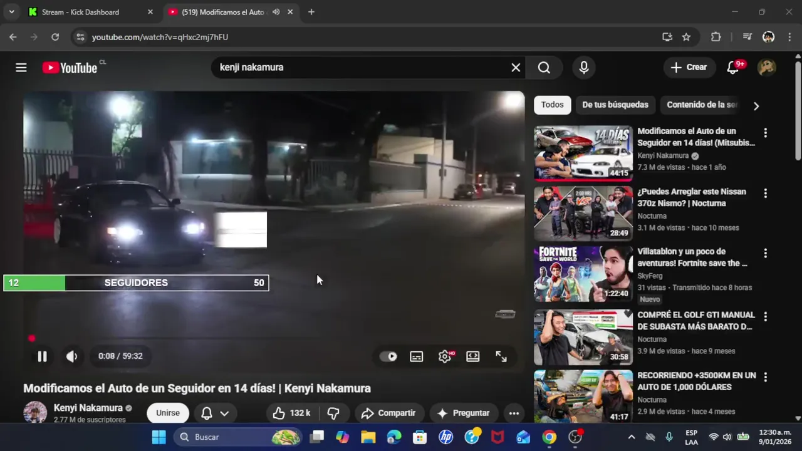Toggle the autoplay switch in player

pyautogui.click(x=388, y=356)
